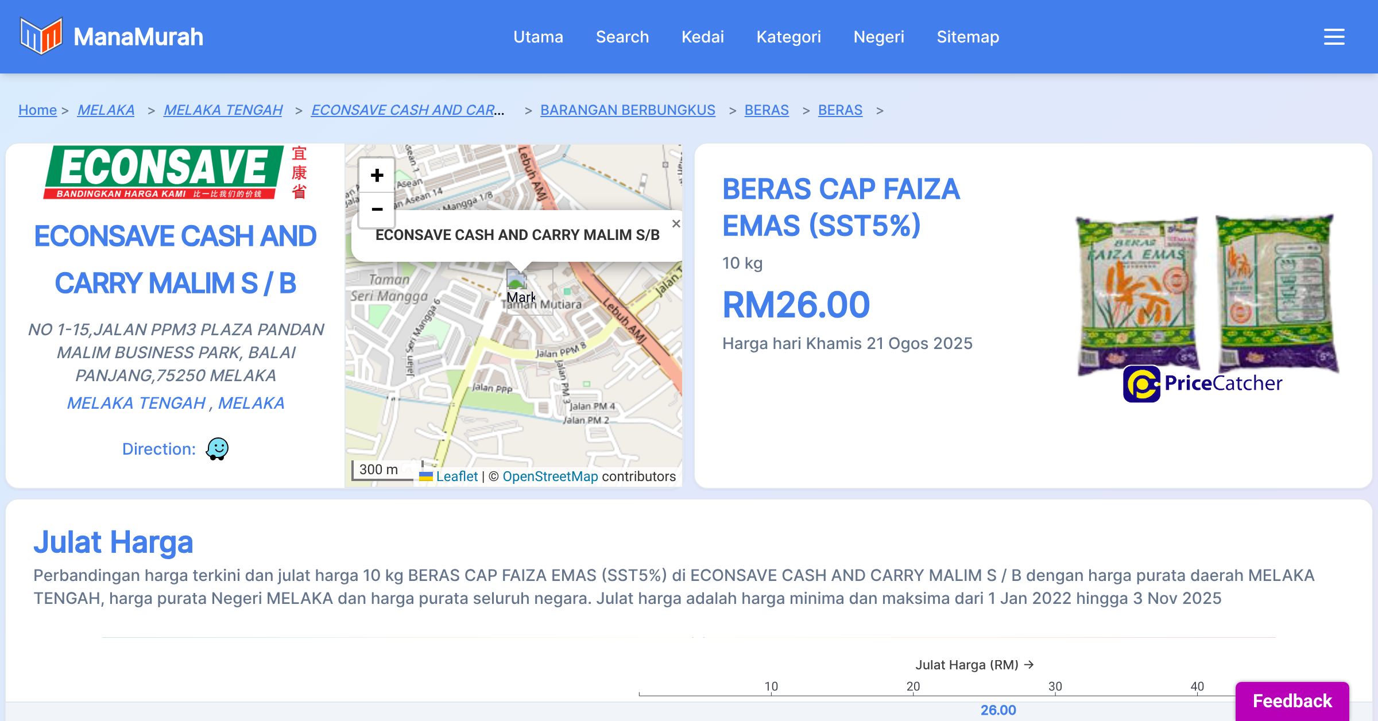Open the Kategori menu item
The height and width of the screenshot is (721, 1378).
[788, 37]
